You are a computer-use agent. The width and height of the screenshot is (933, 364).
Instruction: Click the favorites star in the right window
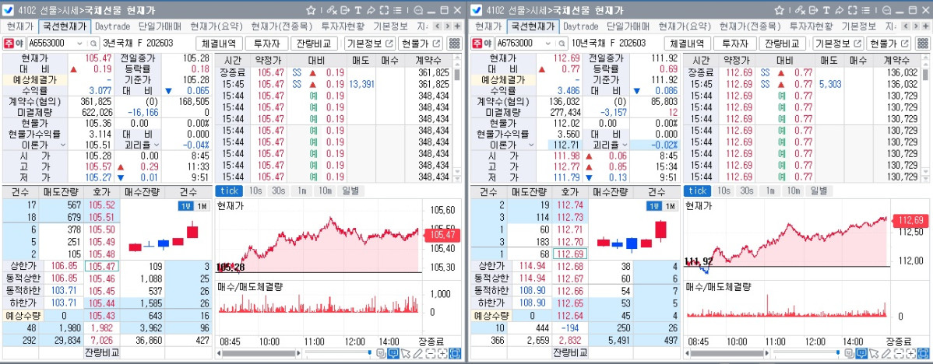pos(779,10)
